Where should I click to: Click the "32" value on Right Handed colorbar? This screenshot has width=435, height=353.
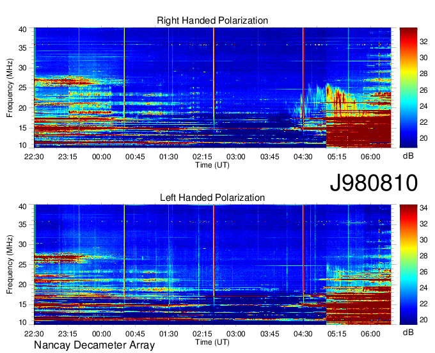(423, 42)
